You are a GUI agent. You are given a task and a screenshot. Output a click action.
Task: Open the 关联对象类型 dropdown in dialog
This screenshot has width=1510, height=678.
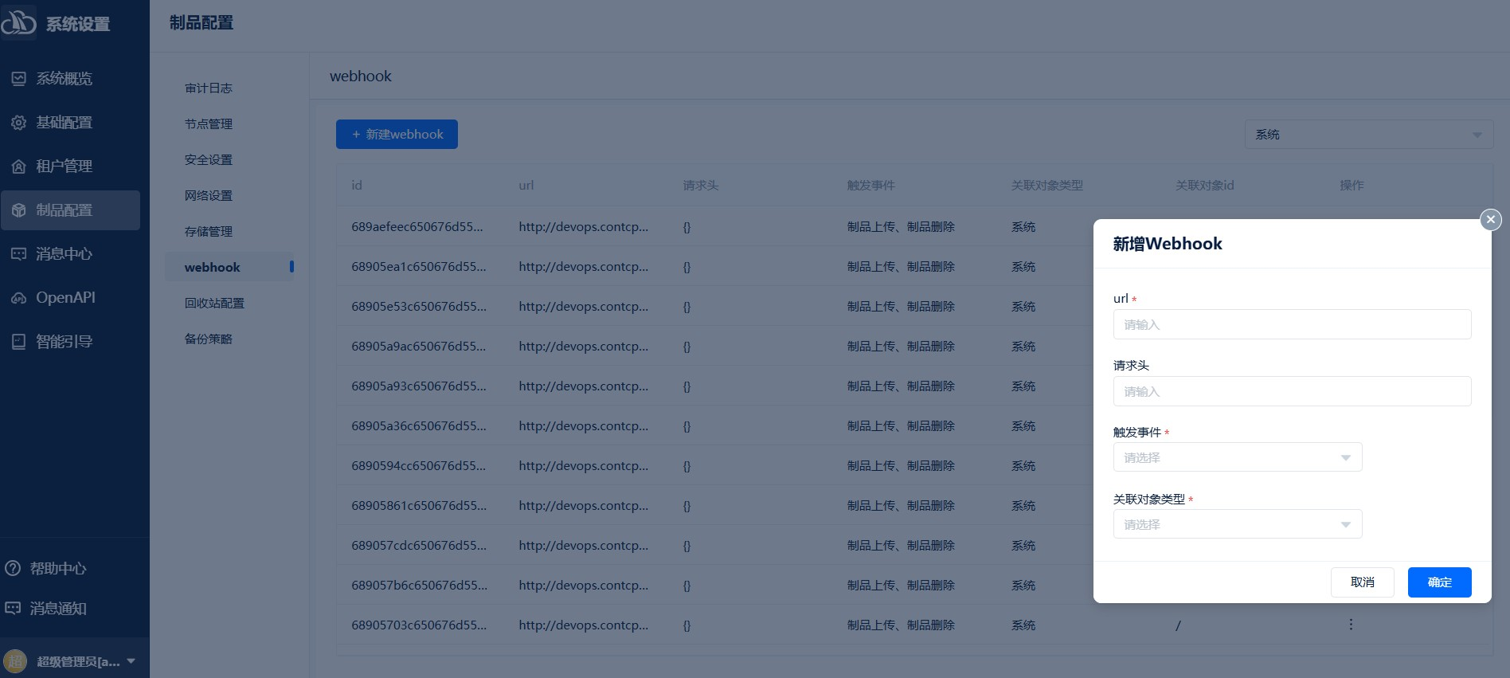click(x=1237, y=524)
